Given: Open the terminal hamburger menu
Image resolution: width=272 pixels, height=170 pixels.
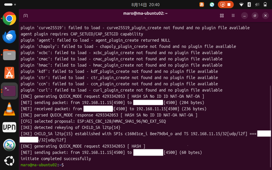Looking at the screenshot, I should pos(233,16).
